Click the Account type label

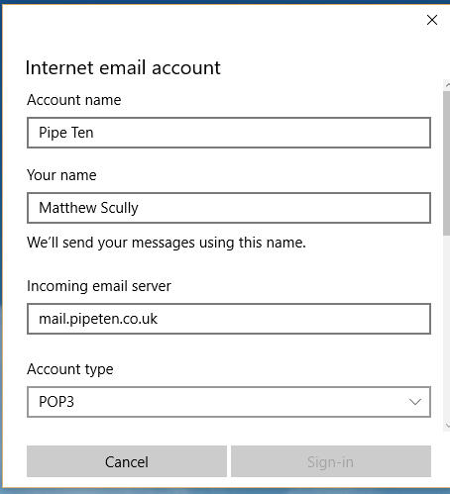(x=70, y=369)
